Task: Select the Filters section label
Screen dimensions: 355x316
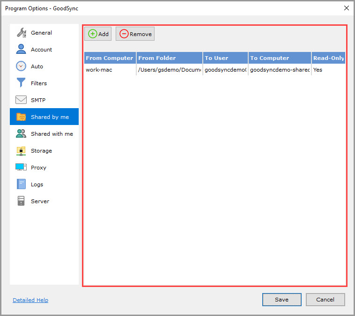Action: (39, 83)
